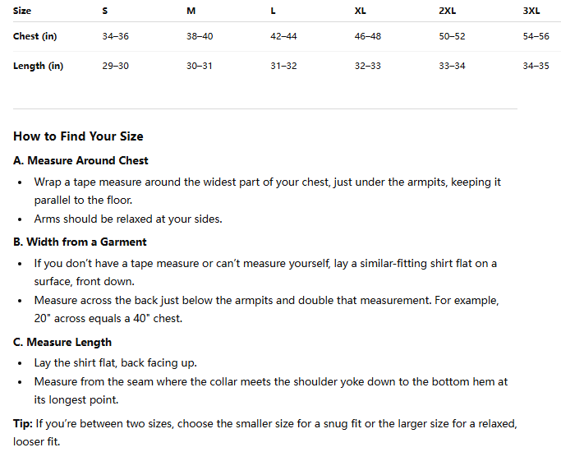This screenshot has height=452, width=561.
Task: Select the Length (in) row label
Action: 39,66
